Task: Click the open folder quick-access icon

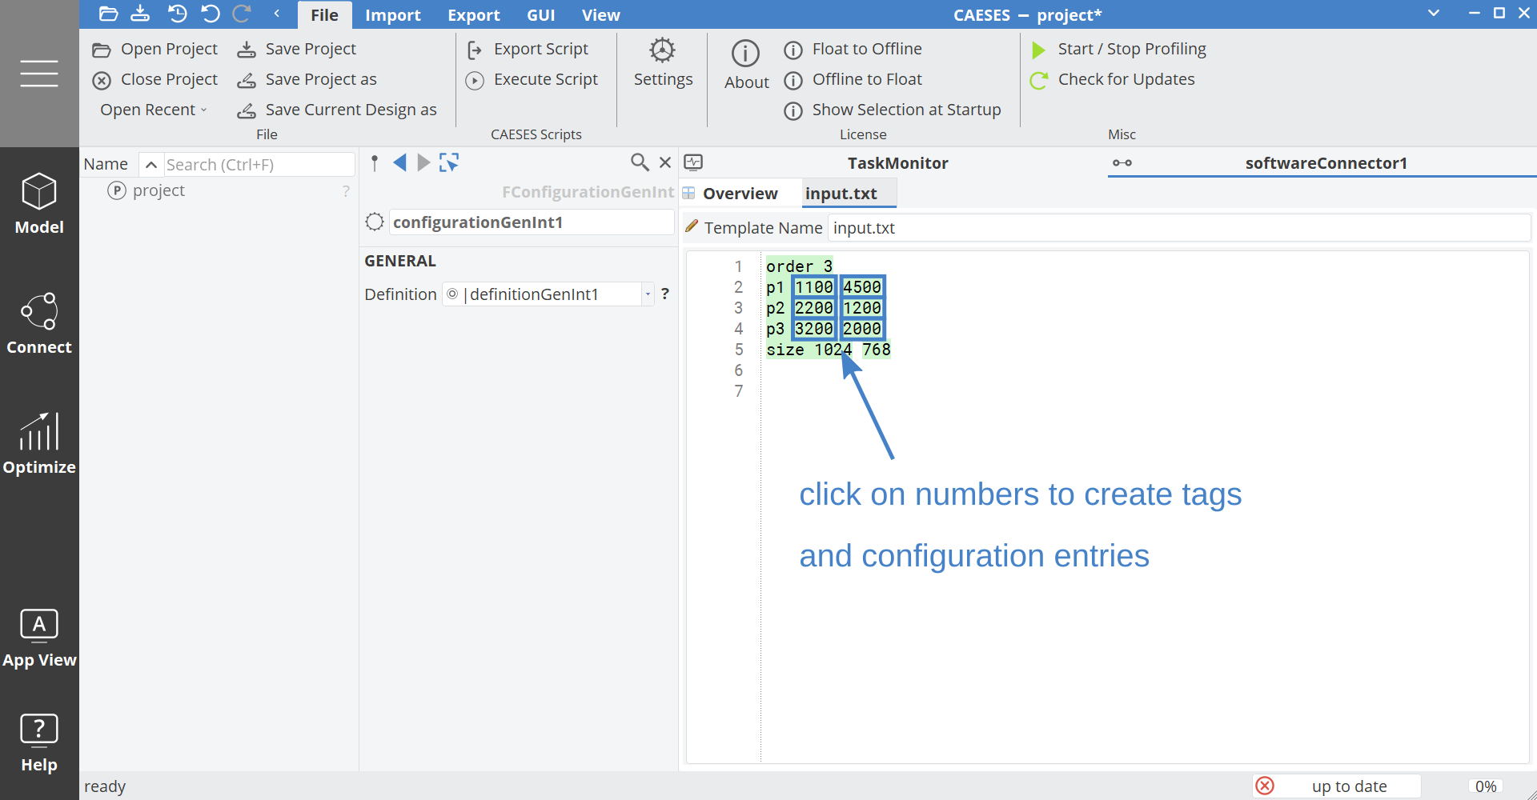Action: (108, 14)
